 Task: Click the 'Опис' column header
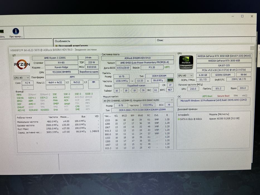coord(160,40)
